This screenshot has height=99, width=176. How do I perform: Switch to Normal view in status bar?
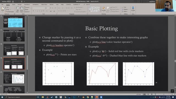pos(144,94)
